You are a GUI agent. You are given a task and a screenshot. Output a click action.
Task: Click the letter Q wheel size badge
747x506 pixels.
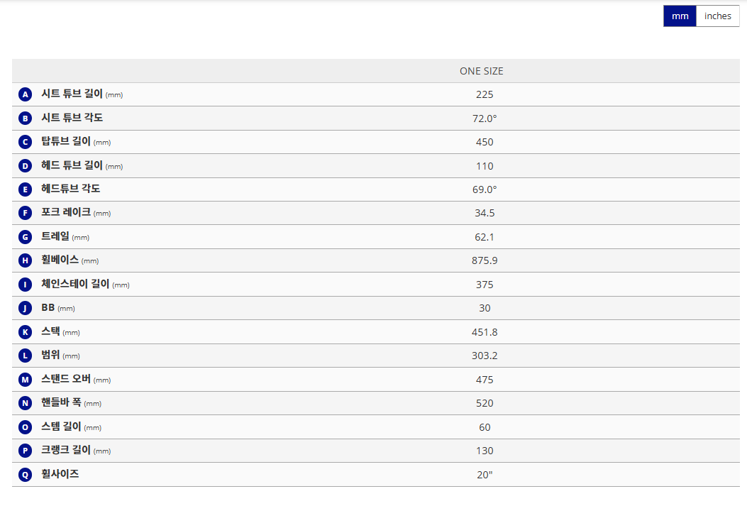pyautogui.click(x=26, y=475)
